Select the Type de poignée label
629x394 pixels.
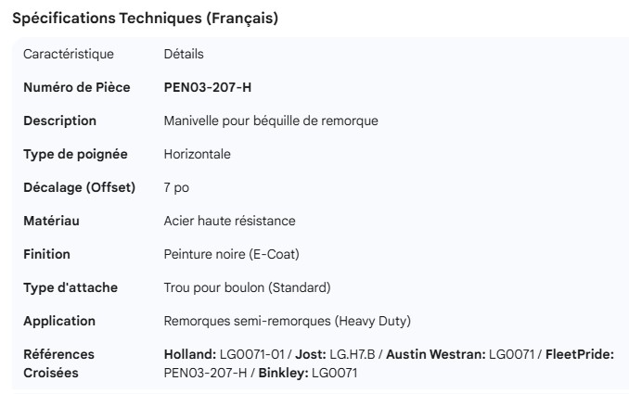[x=75, y=155]
